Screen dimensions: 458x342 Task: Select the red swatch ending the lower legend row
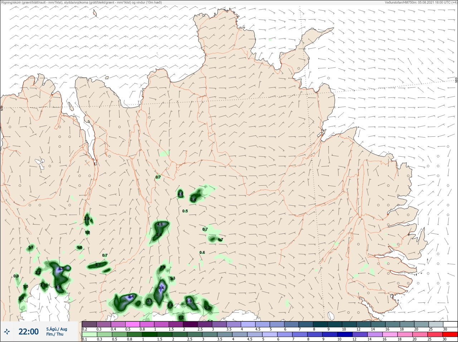(x=450, y=335)
